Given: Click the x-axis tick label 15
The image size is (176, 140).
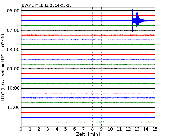Looking at the screenshot, I should point(155,129).
